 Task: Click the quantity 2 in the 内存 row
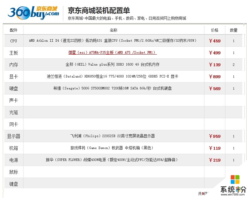point(234,65)
